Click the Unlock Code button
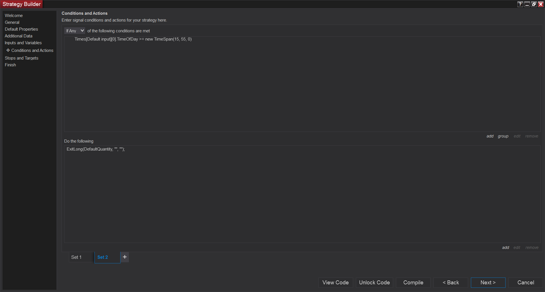Image resolution: width=545 pixels, height=292 pixels. click(x=374, y=282)
